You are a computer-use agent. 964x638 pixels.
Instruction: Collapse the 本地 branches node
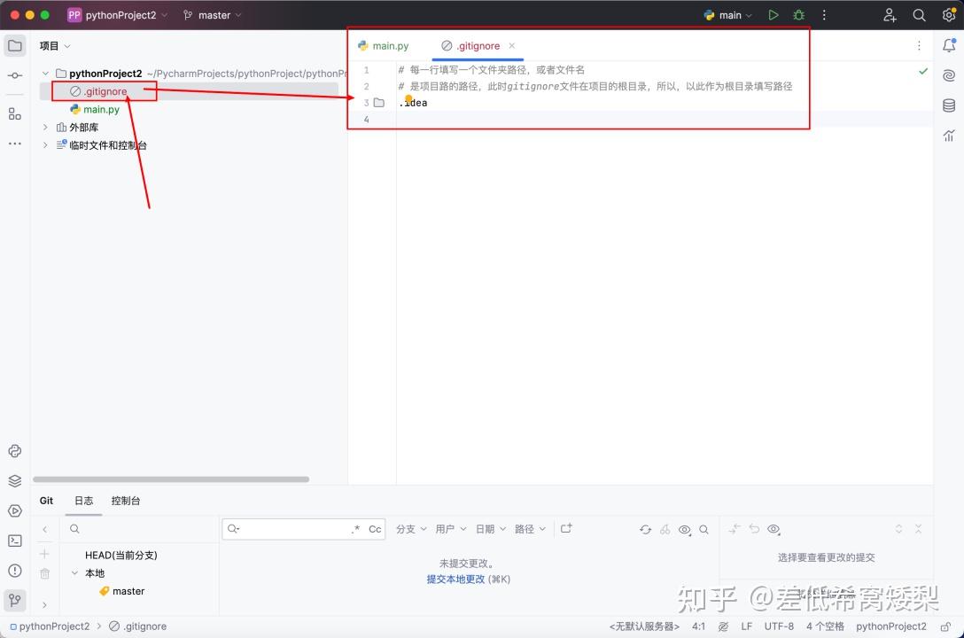(x=74, y=572)
